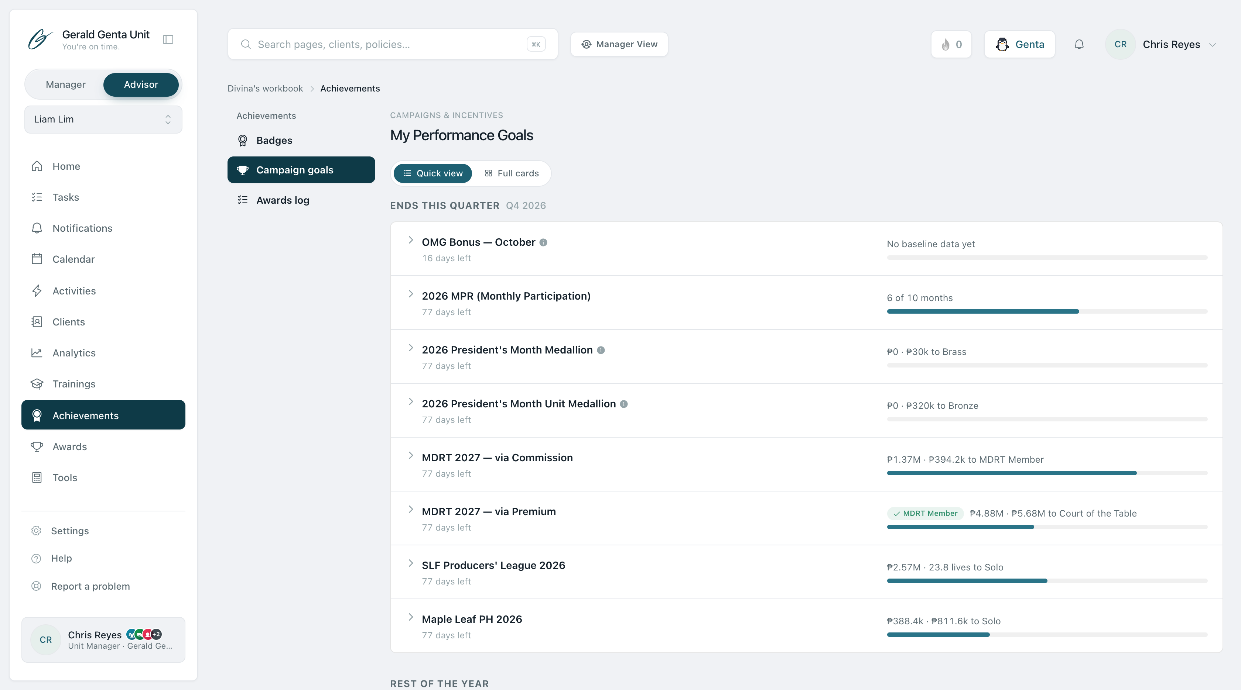Click the Home house icon

37,166
